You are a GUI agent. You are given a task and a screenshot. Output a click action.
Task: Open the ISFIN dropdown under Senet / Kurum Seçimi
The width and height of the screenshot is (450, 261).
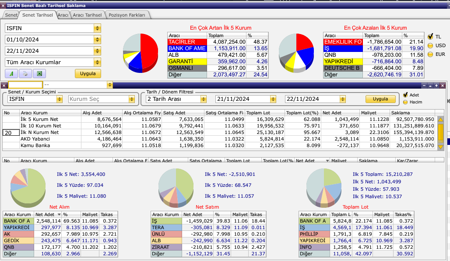pos(60,99)
